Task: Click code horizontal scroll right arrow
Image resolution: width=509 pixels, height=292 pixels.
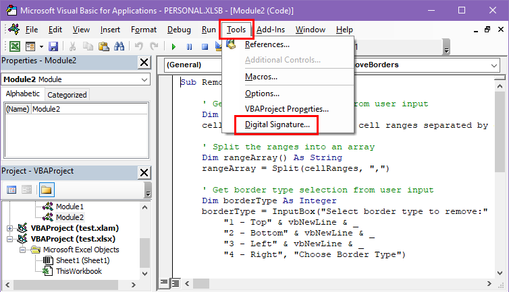Action: [x=489, y=284]
